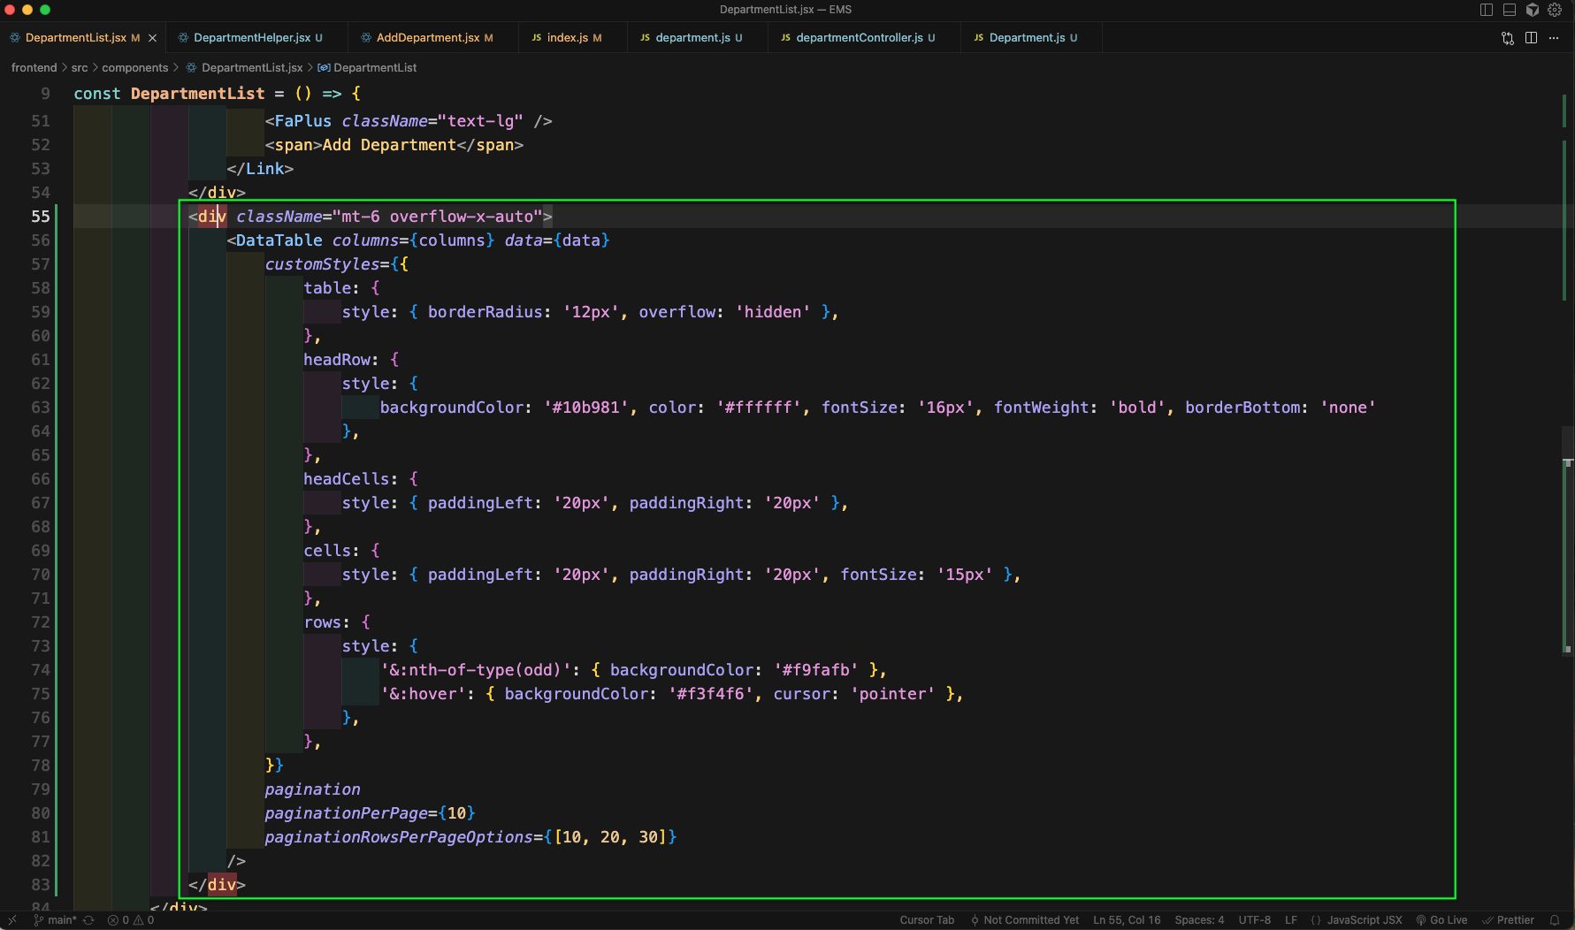Click the source control compare changes icon
1575x930 pixels.
pyautogui.click(x=1508, y=38)
